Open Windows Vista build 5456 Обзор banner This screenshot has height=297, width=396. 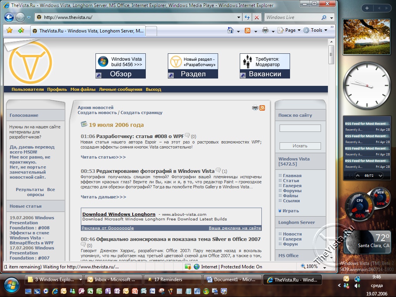121,66
